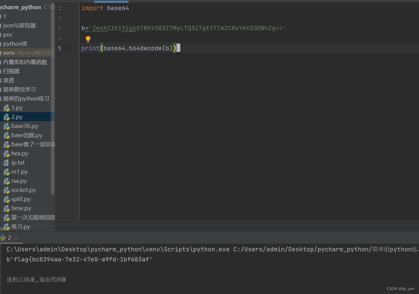Open the base套了一层异或 file

(33, 144)
